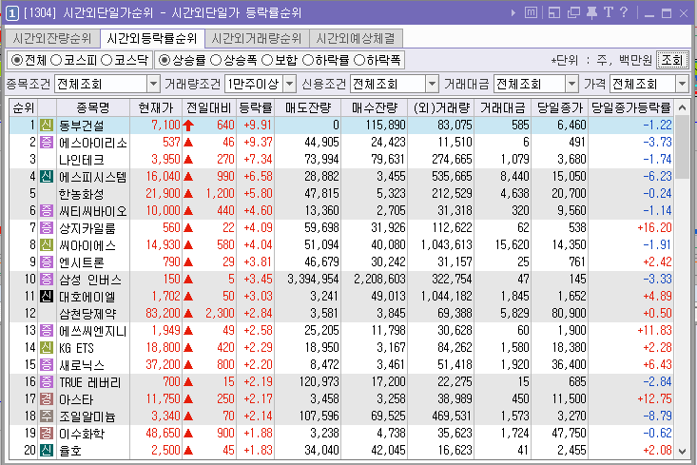This screenshot has height=465, width=697.
Task: Click the 증 badge beside 에스아이리소
Action: pyautogui.click(x=47, y=143)
